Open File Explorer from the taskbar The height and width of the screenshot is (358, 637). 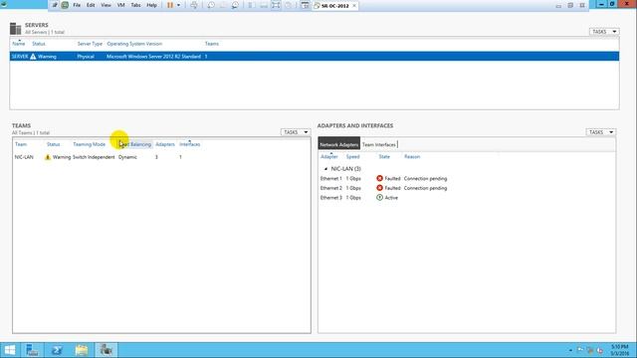tap(82, 350)
